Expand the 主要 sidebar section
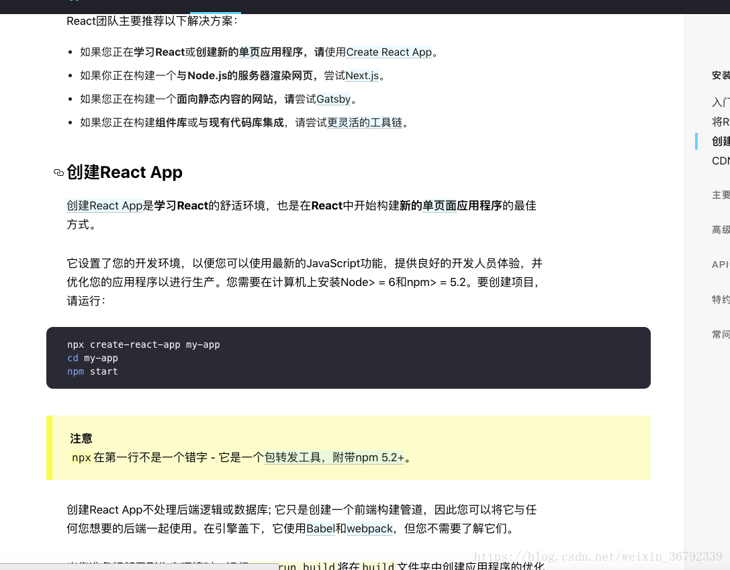Image resolution: width=730 pixels, height=570 pixels. (x=721, y=195)
